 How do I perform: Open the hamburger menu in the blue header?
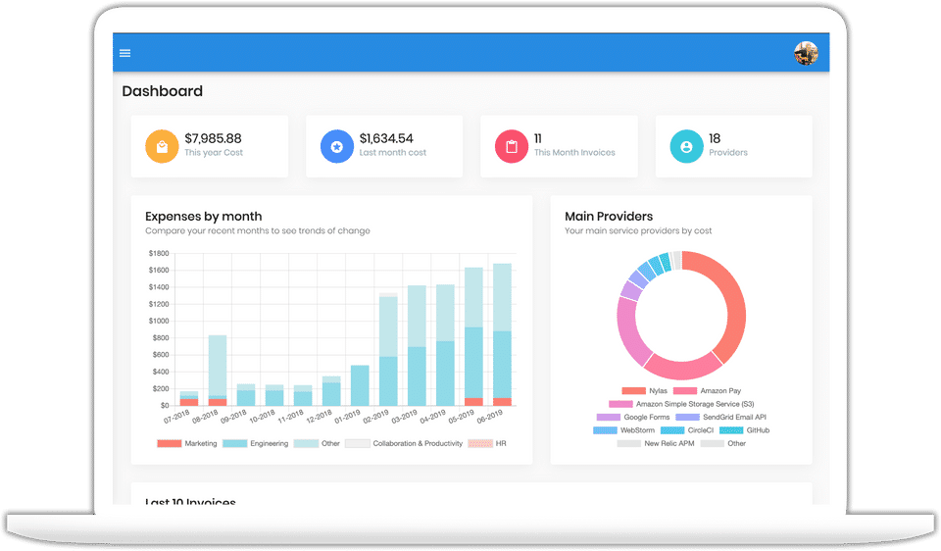pos(124,53)
